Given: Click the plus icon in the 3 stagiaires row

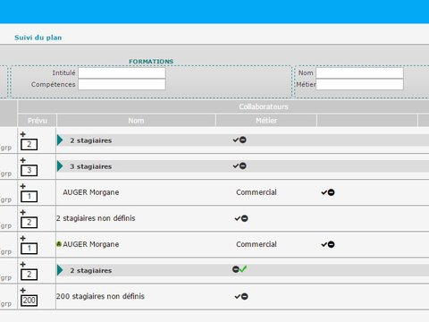Looking at the screenshot, I should click(x=23, y=160).
